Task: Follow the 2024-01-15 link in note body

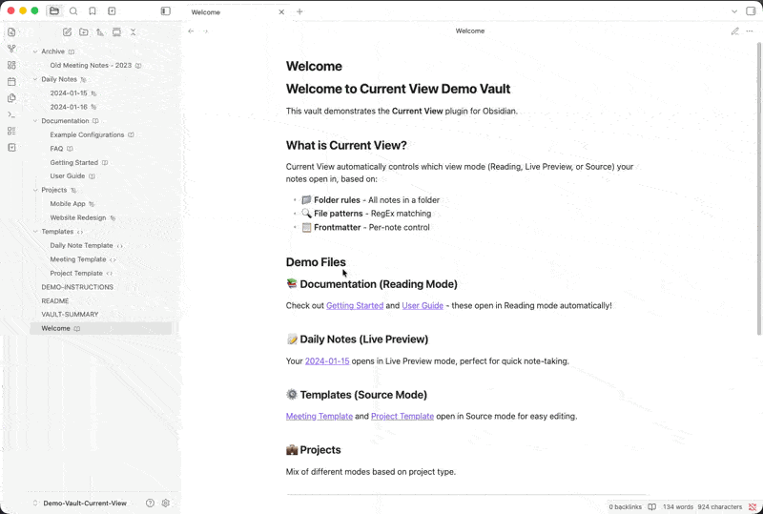Action: click(x=327, y=361)
